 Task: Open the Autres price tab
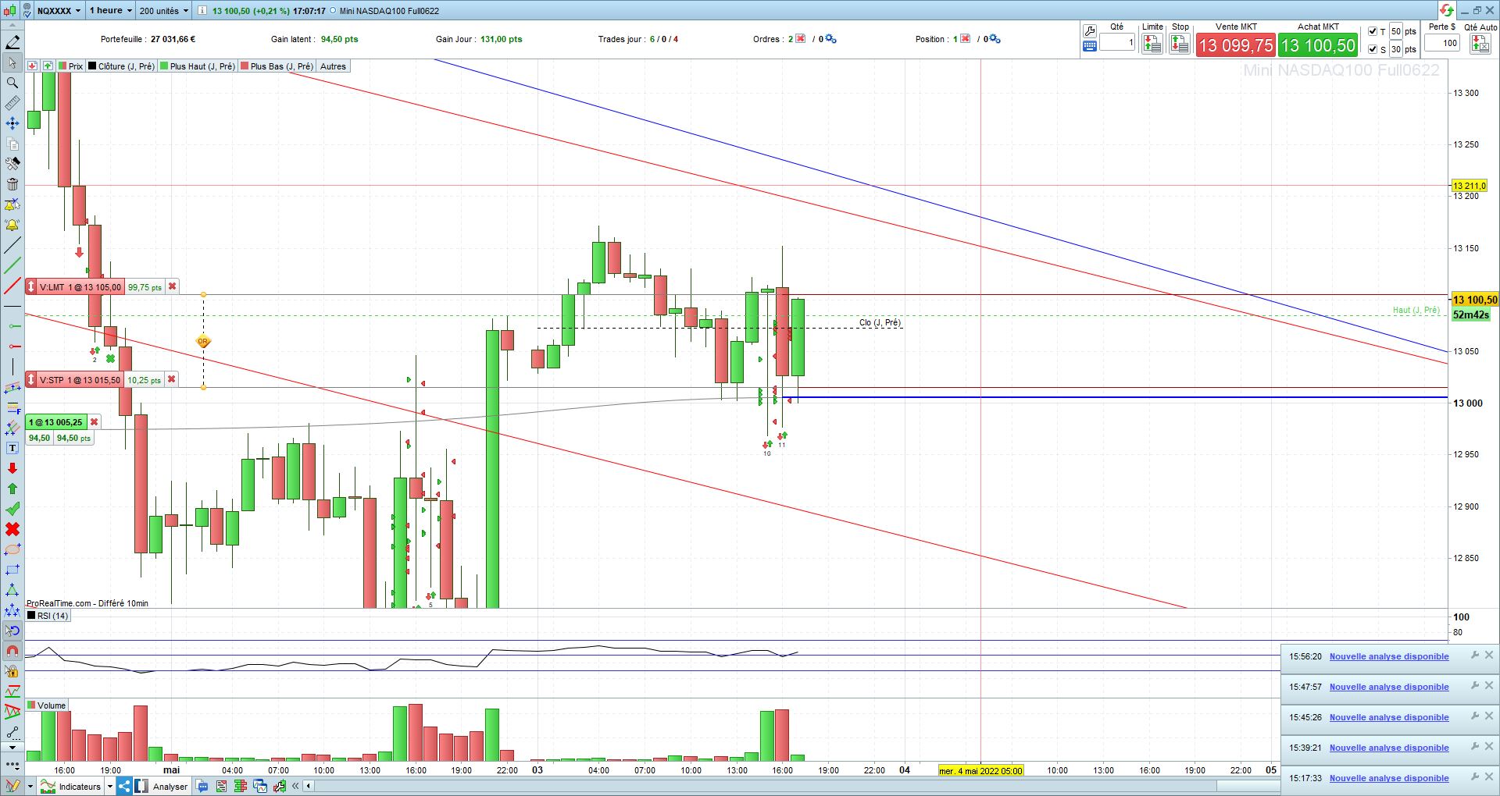tap(333, 66)
